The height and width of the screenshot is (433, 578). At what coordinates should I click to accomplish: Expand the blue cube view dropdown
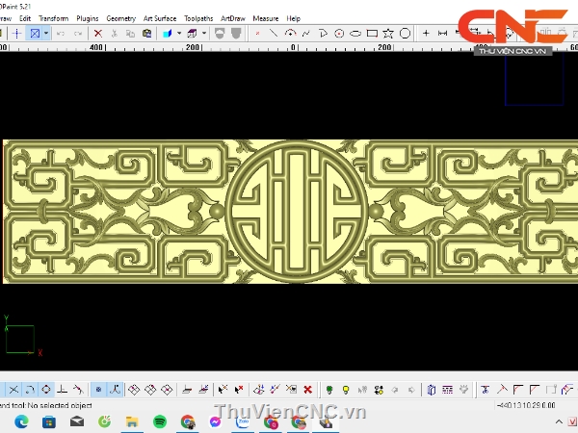click(179, 34)
